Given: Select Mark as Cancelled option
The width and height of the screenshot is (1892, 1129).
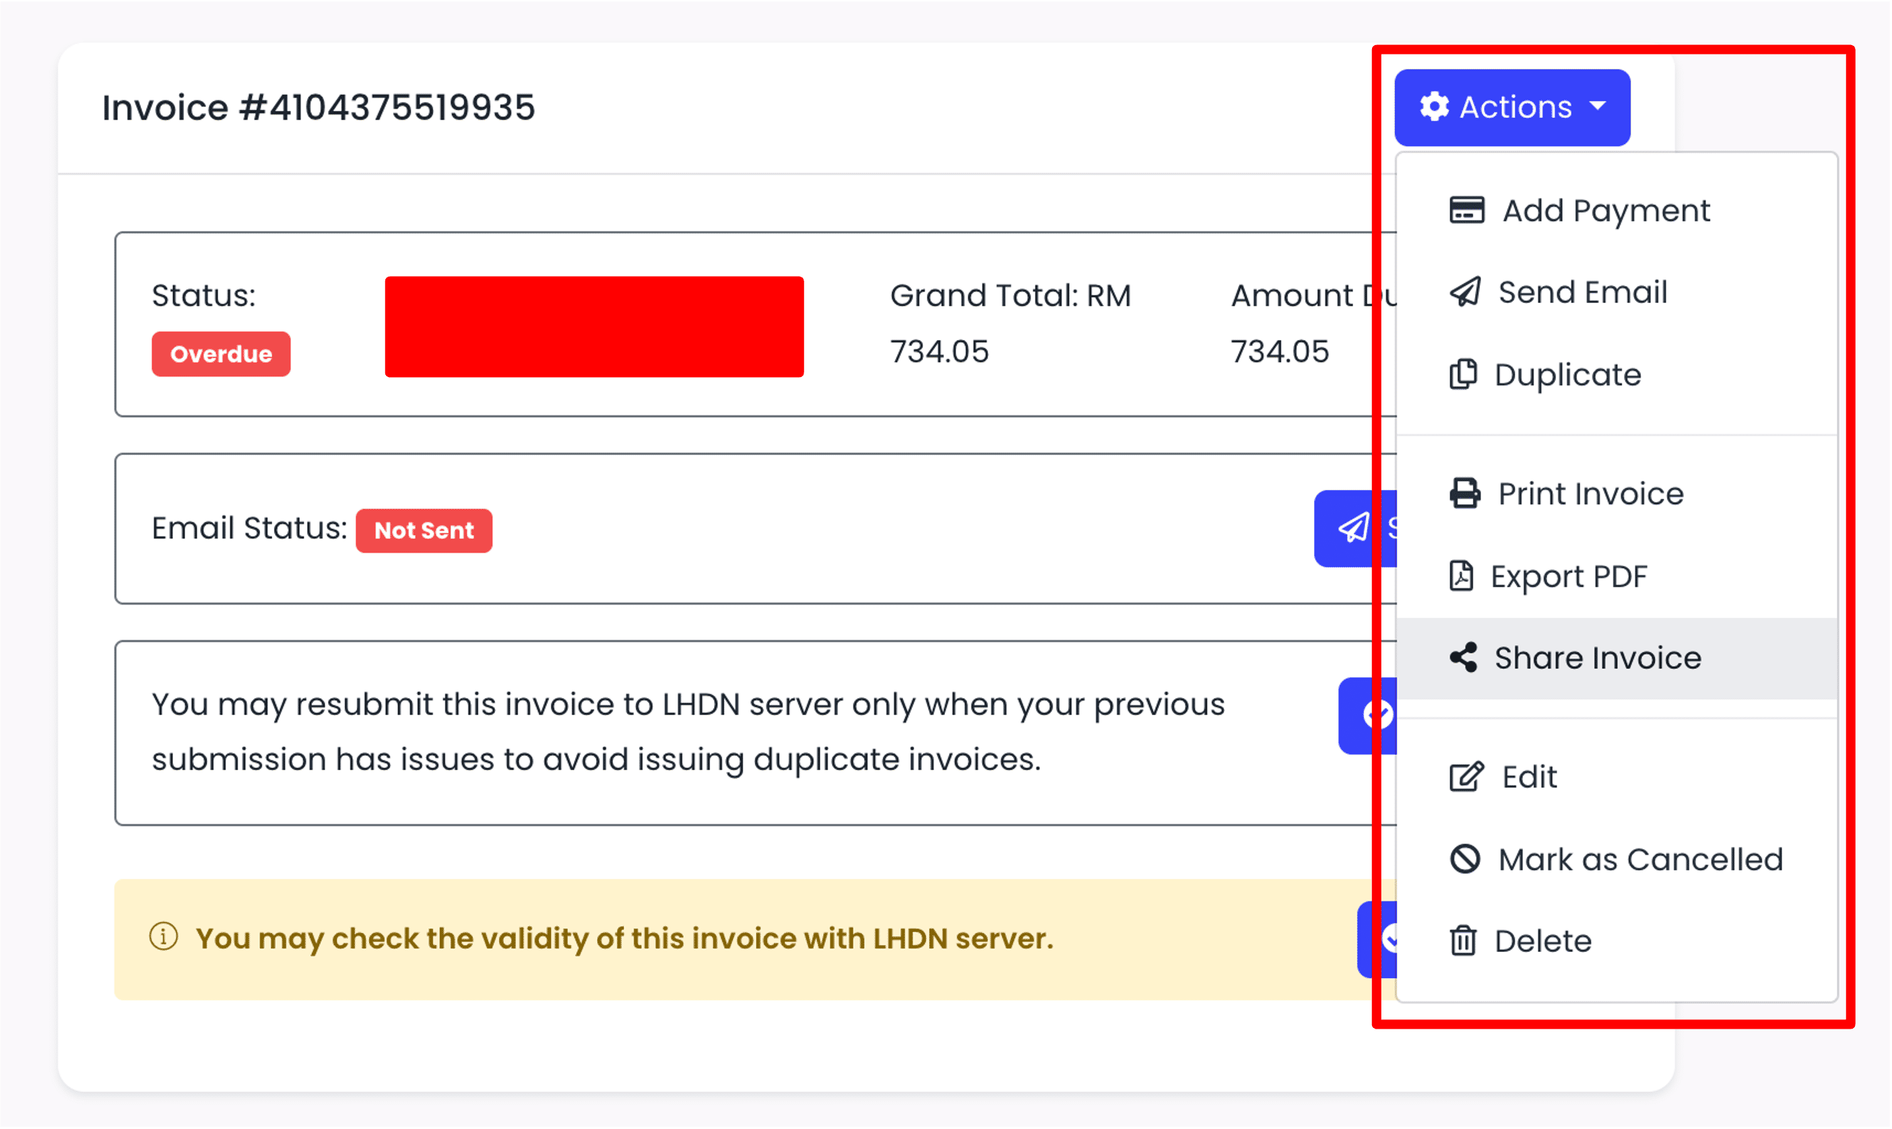Looking at the screenshot, I should (1640, 860).
